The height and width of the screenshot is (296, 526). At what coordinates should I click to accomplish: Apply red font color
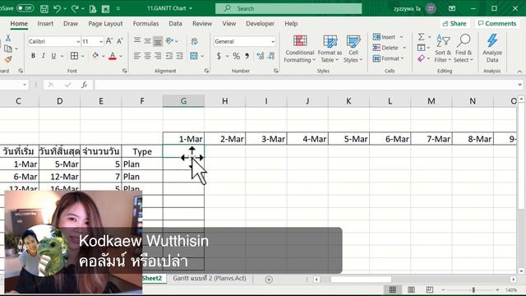click(113, 56)
